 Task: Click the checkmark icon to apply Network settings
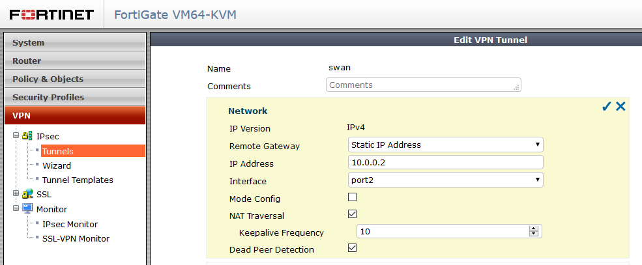pyautogui.click(x=606, y=107)
